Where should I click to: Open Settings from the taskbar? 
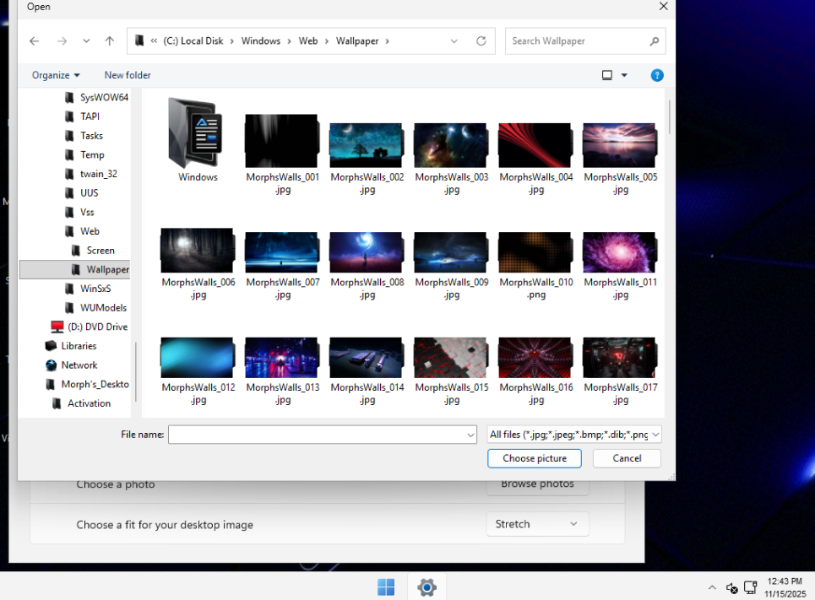pyautogui.click(x=427, y=587)
